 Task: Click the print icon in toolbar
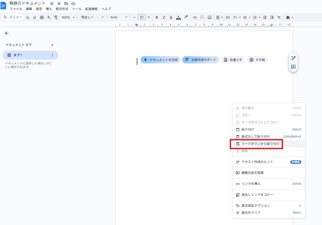click(x=42, y=17)
